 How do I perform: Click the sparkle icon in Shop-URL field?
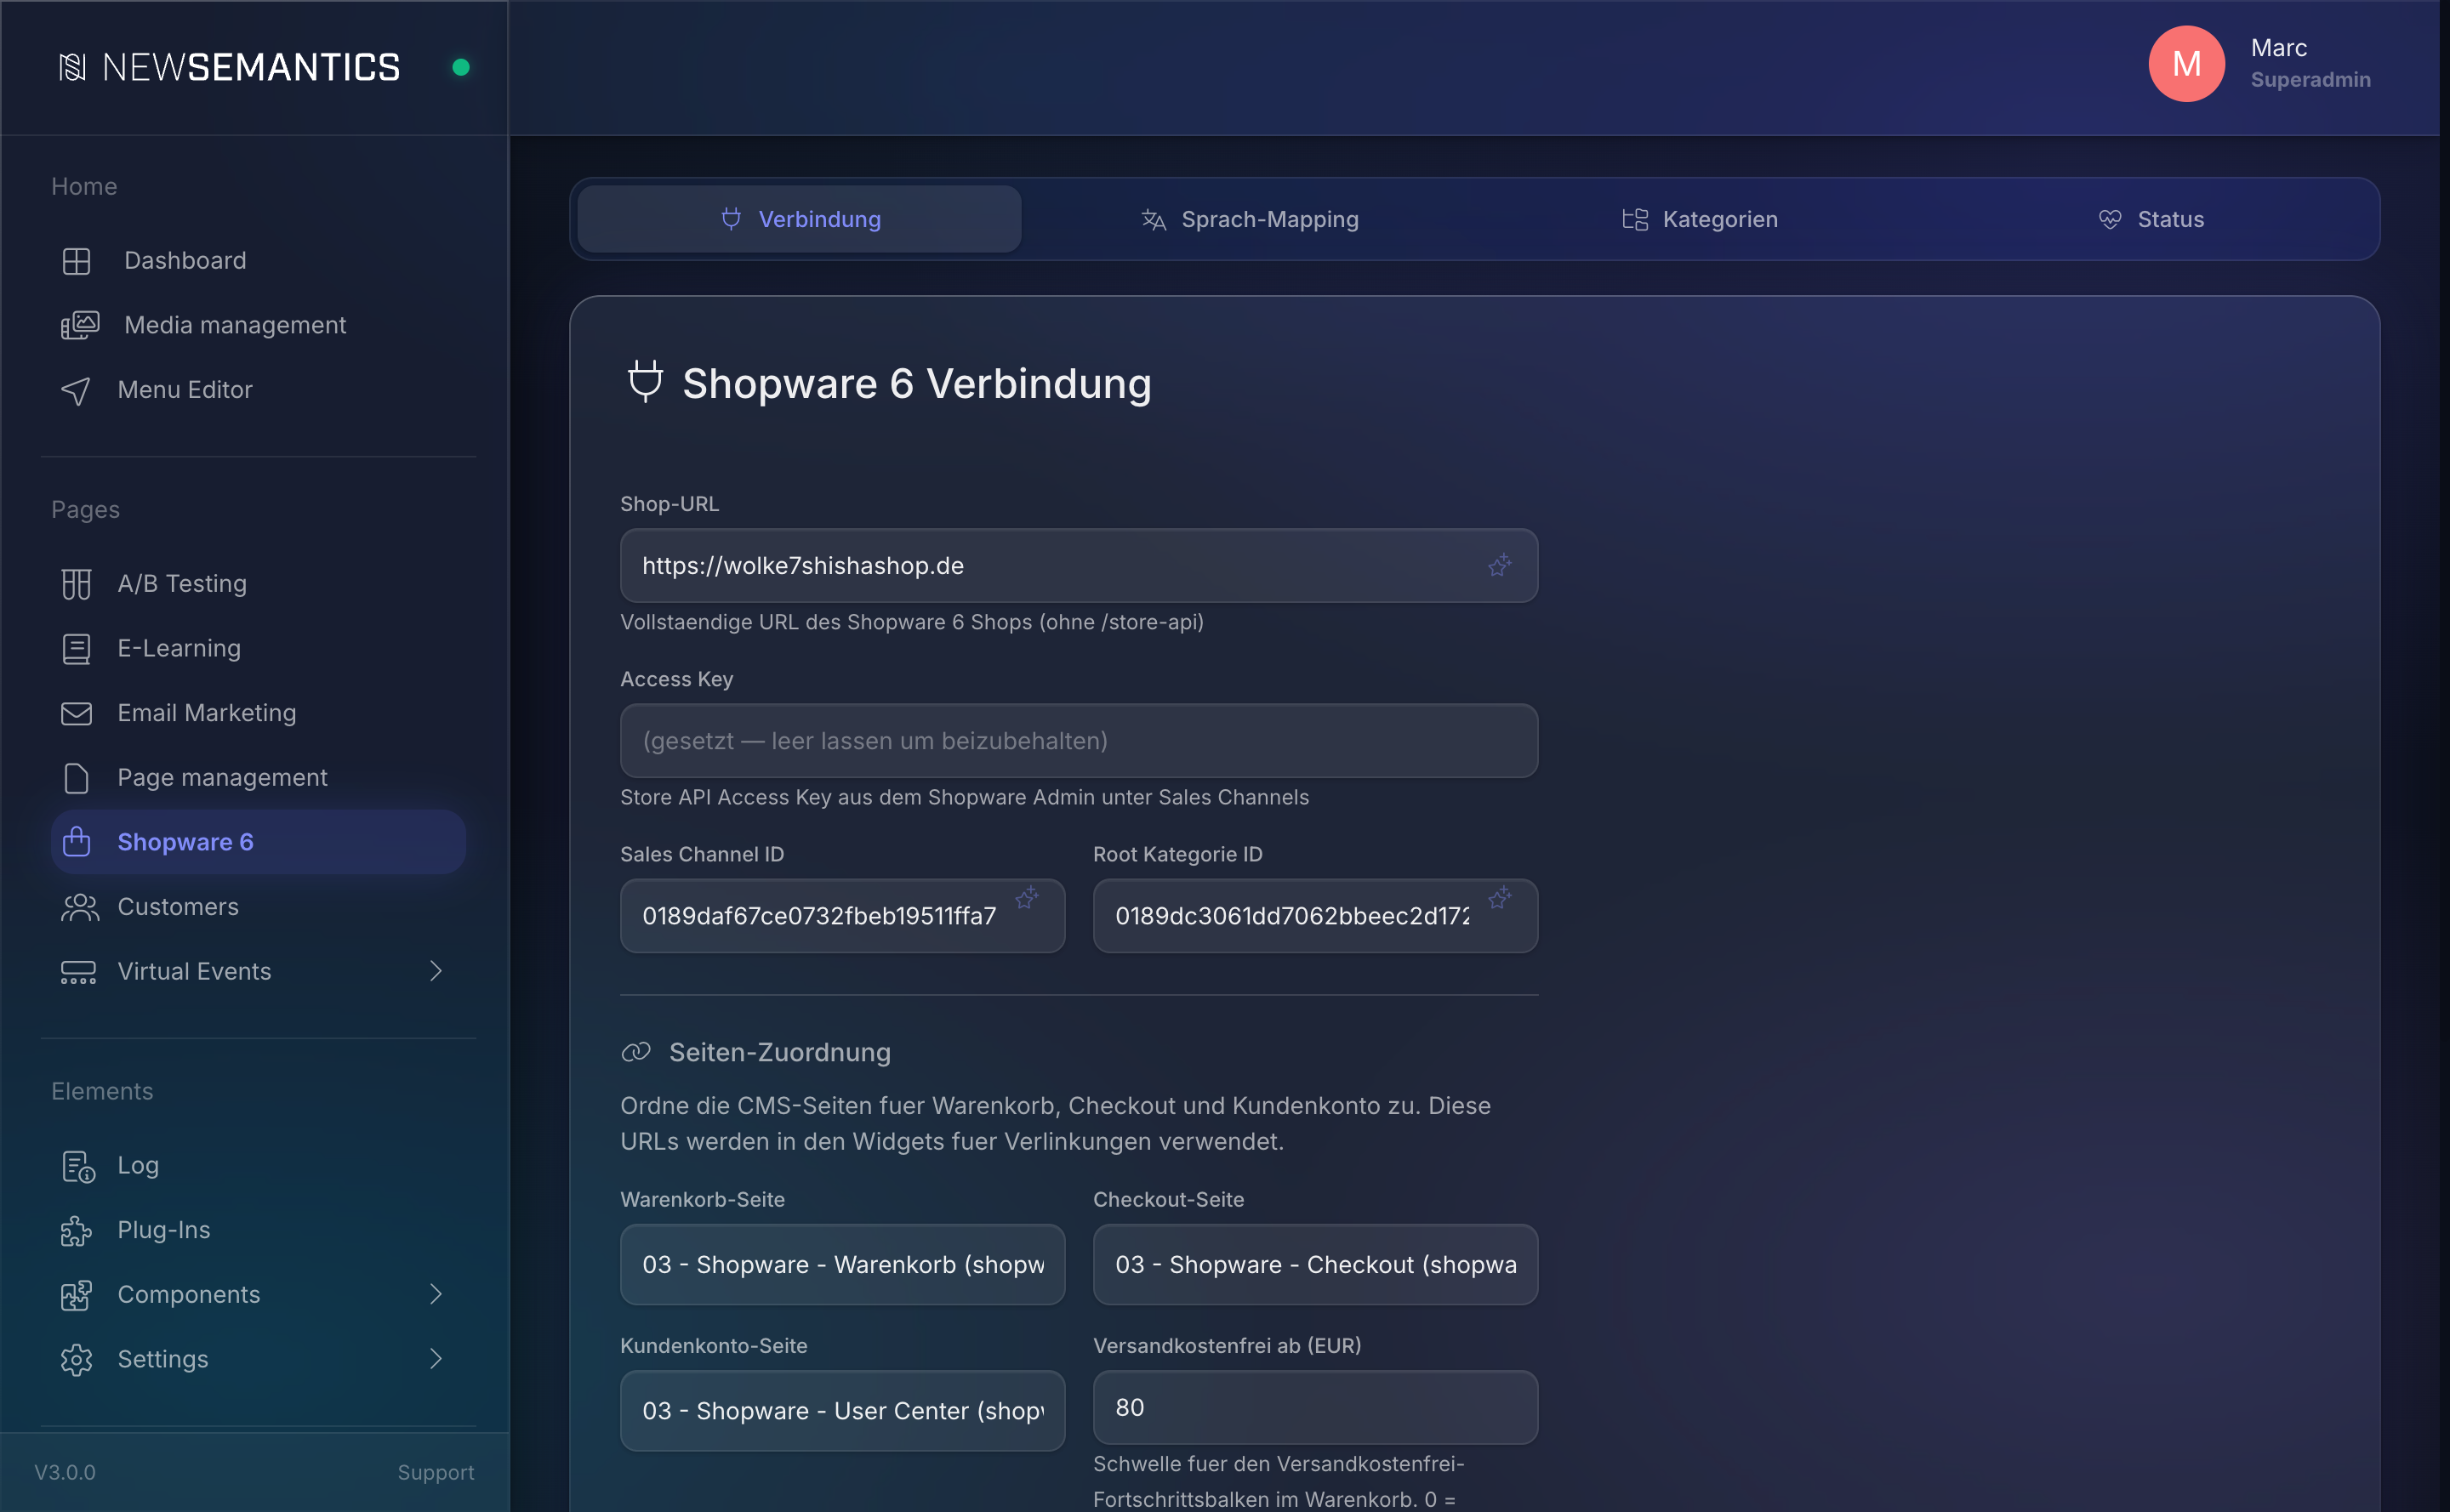pyautogui.click(x=1499, y=565)
